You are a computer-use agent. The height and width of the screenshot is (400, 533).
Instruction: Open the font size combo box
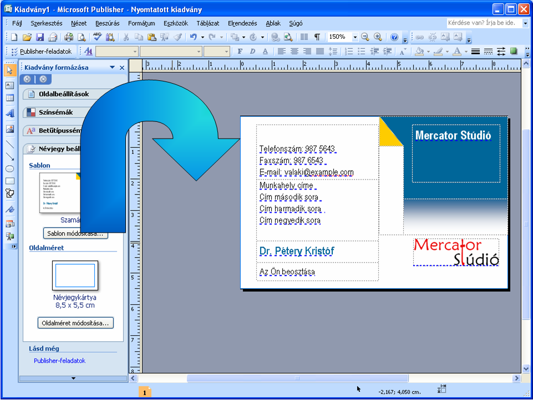coord(216,52)
